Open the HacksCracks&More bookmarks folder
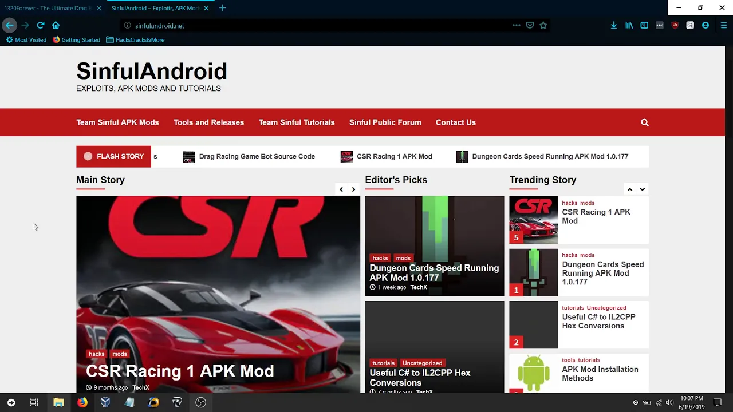 coord(135,40)
